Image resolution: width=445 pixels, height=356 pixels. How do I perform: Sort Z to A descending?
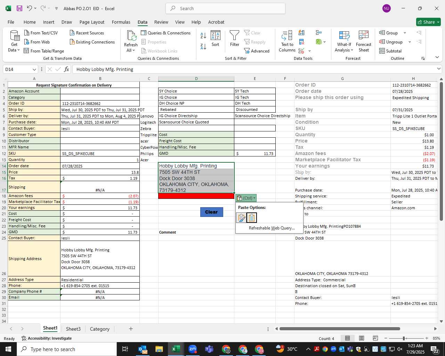click(x=203, y=46)
